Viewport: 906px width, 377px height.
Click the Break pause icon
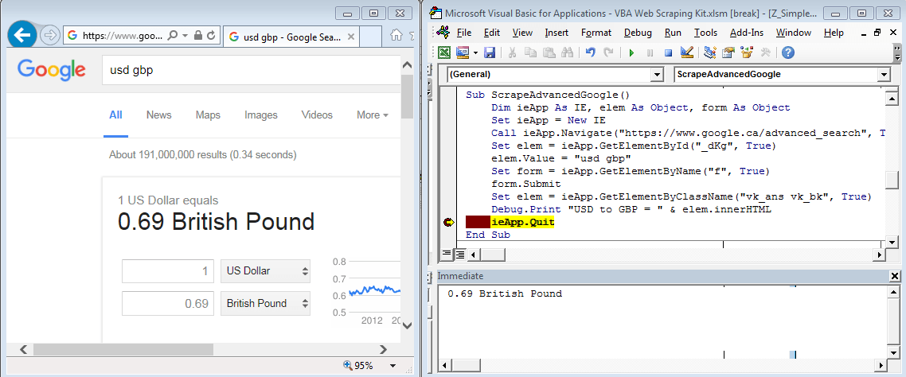point(650,52)
